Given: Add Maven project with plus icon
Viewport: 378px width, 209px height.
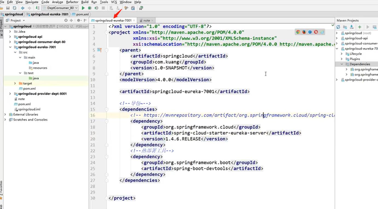Looking at the screenshot, I should 360,27.
